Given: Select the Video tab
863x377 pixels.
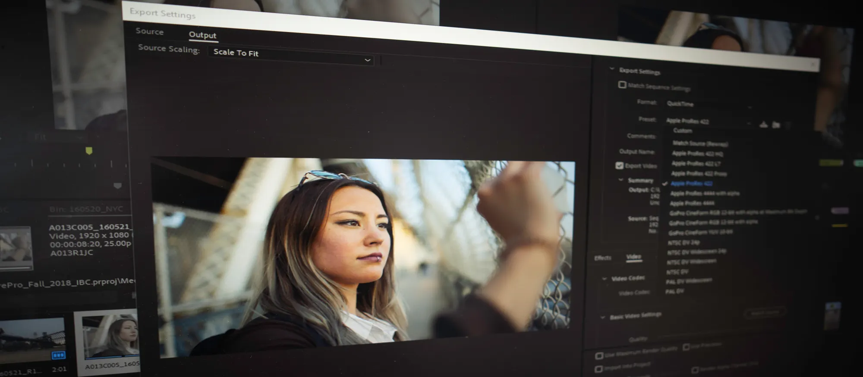Looking at the screenshot, I should click(633, 257).
